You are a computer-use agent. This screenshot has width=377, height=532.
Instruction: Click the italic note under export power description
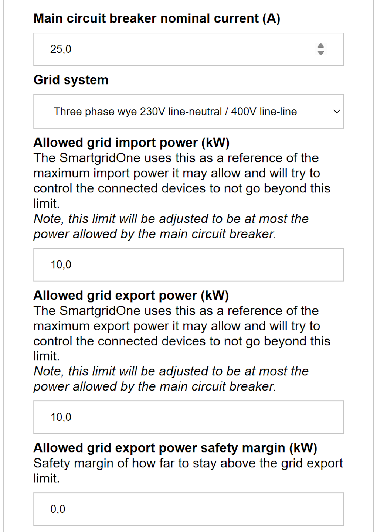(x=171, y=379)
